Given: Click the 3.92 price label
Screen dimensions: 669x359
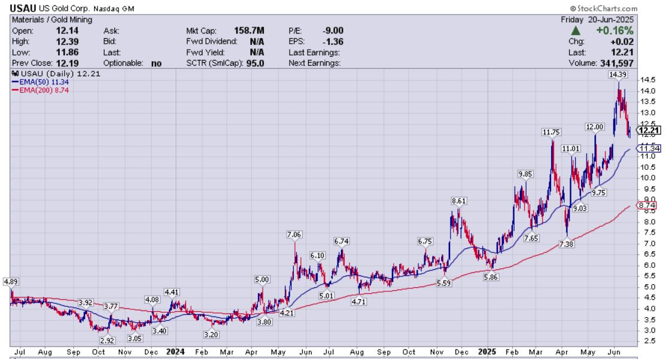Looking at the screenshot, I should (x=86, y=303).
